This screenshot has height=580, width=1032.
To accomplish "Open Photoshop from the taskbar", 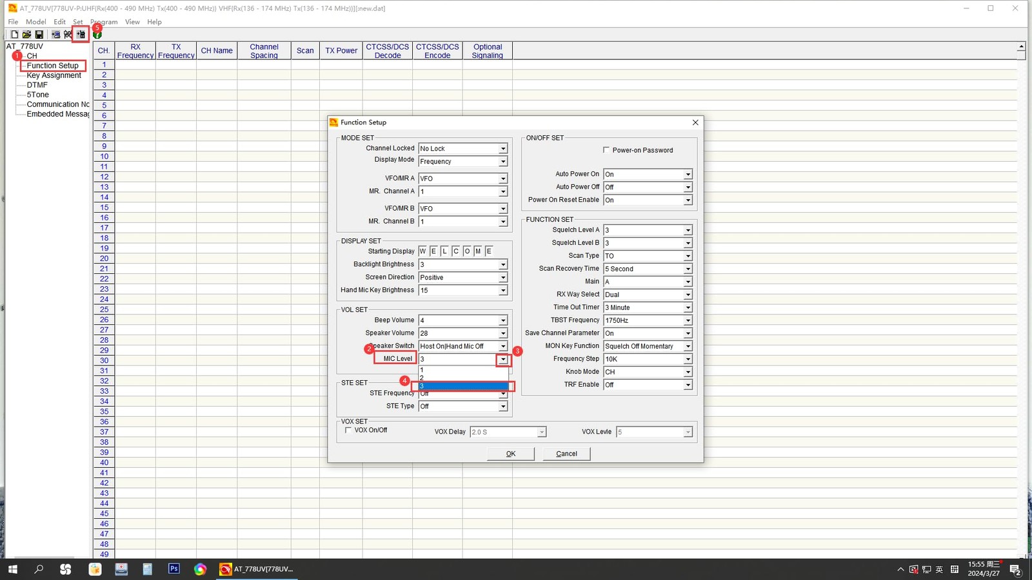I will [174, 569].
